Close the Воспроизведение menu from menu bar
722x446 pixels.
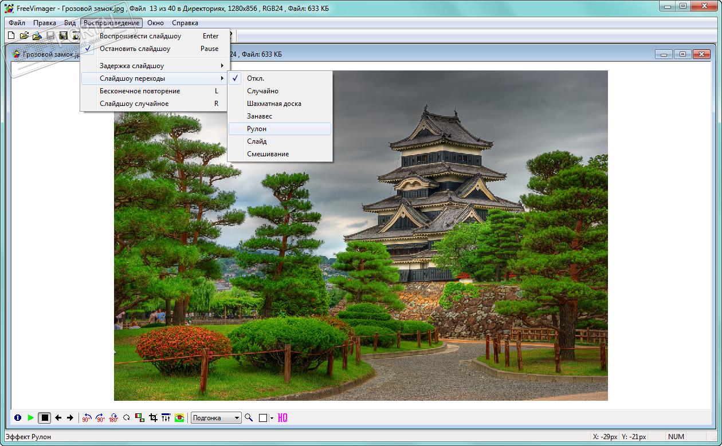click(111, 23)
